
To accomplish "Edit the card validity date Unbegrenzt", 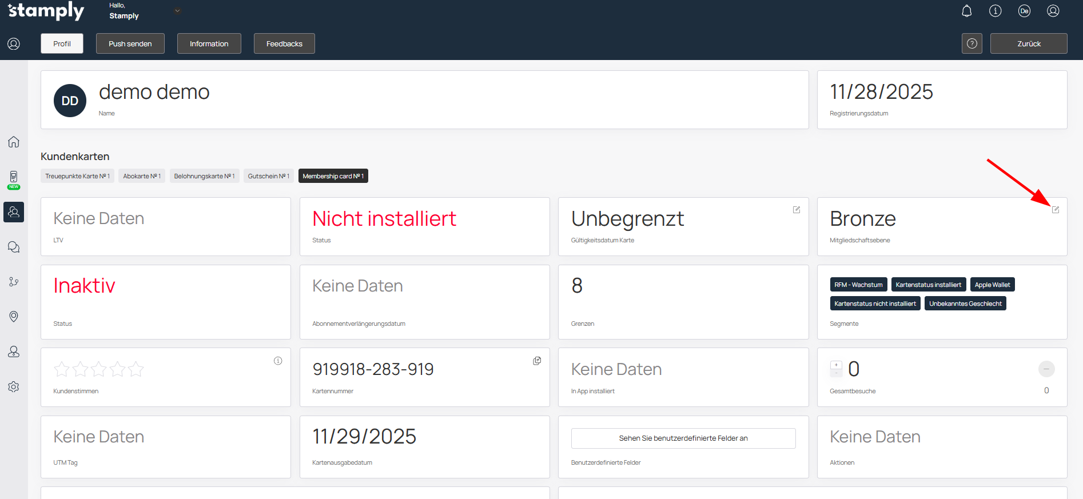I will tap(796, 210).
